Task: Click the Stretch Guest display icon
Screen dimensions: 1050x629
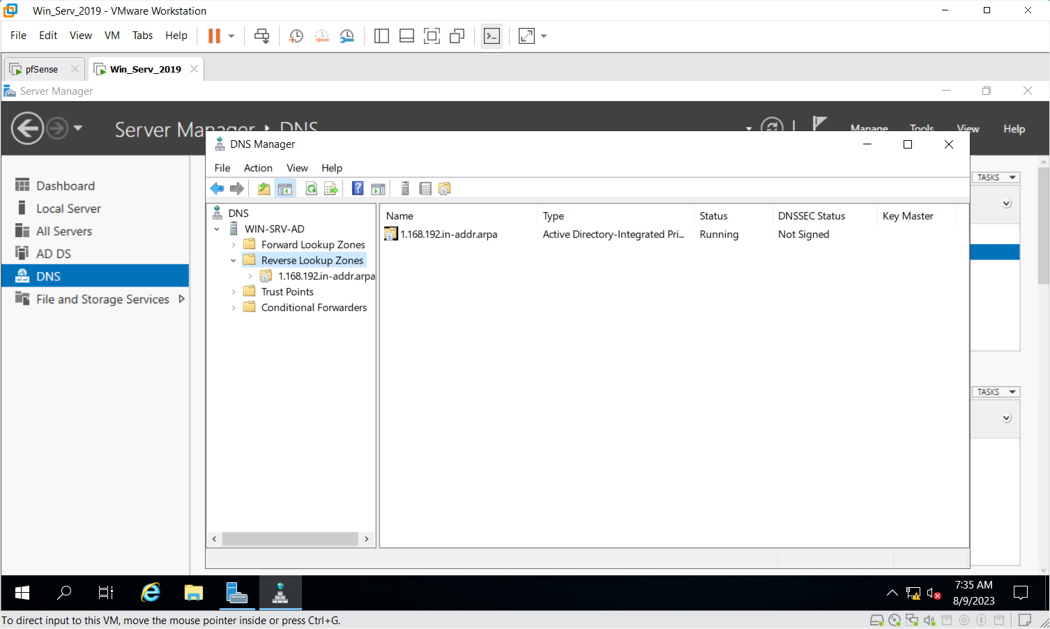Action: (x=526, y=36)
